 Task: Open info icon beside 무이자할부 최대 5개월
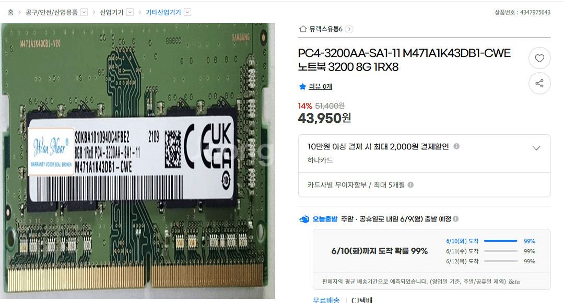[x=410, y=184]
